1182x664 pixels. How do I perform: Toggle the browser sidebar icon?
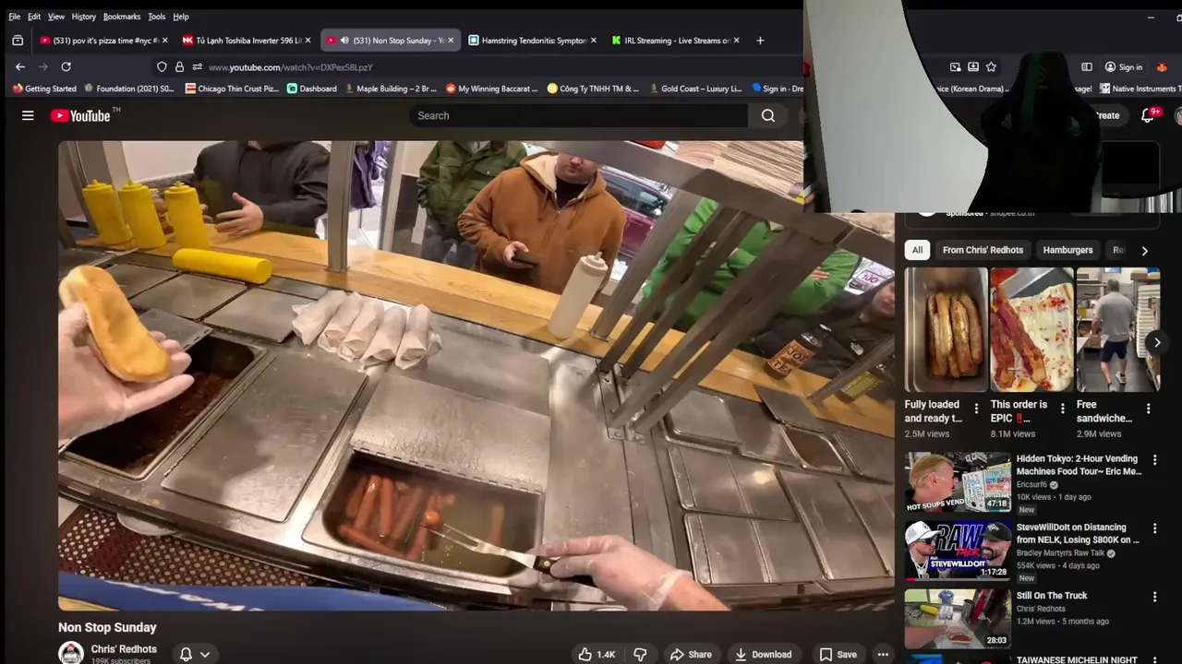[x=1086, y=66]
